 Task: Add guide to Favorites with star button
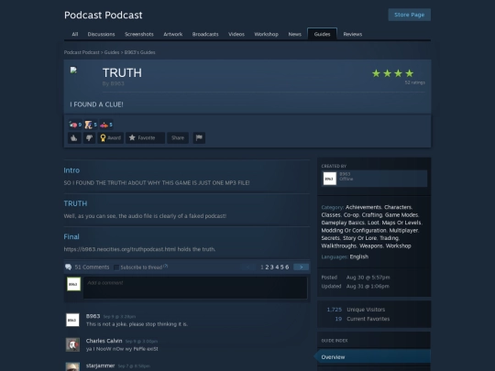click(x=145, y=137)
